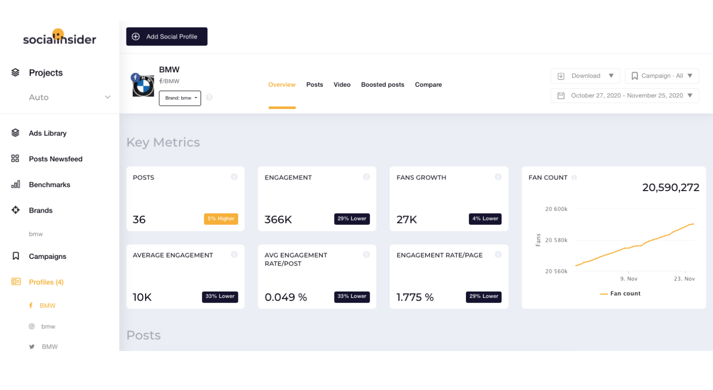
Task: Click the 20 600k axis label
Action: [556, 209]
